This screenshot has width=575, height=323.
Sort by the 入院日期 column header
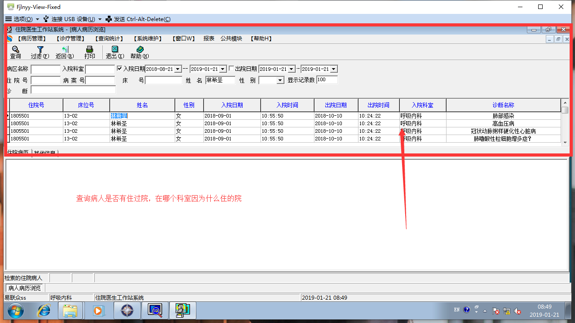(x=232, y=105)
